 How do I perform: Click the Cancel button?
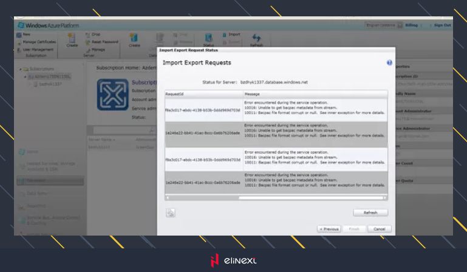(379, 229)
